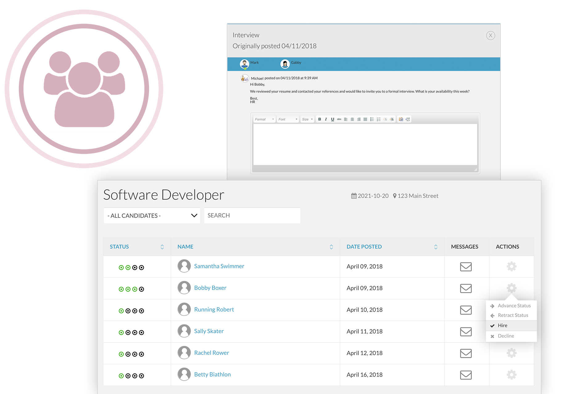Choose Hire in actions menu

(511, 325)
